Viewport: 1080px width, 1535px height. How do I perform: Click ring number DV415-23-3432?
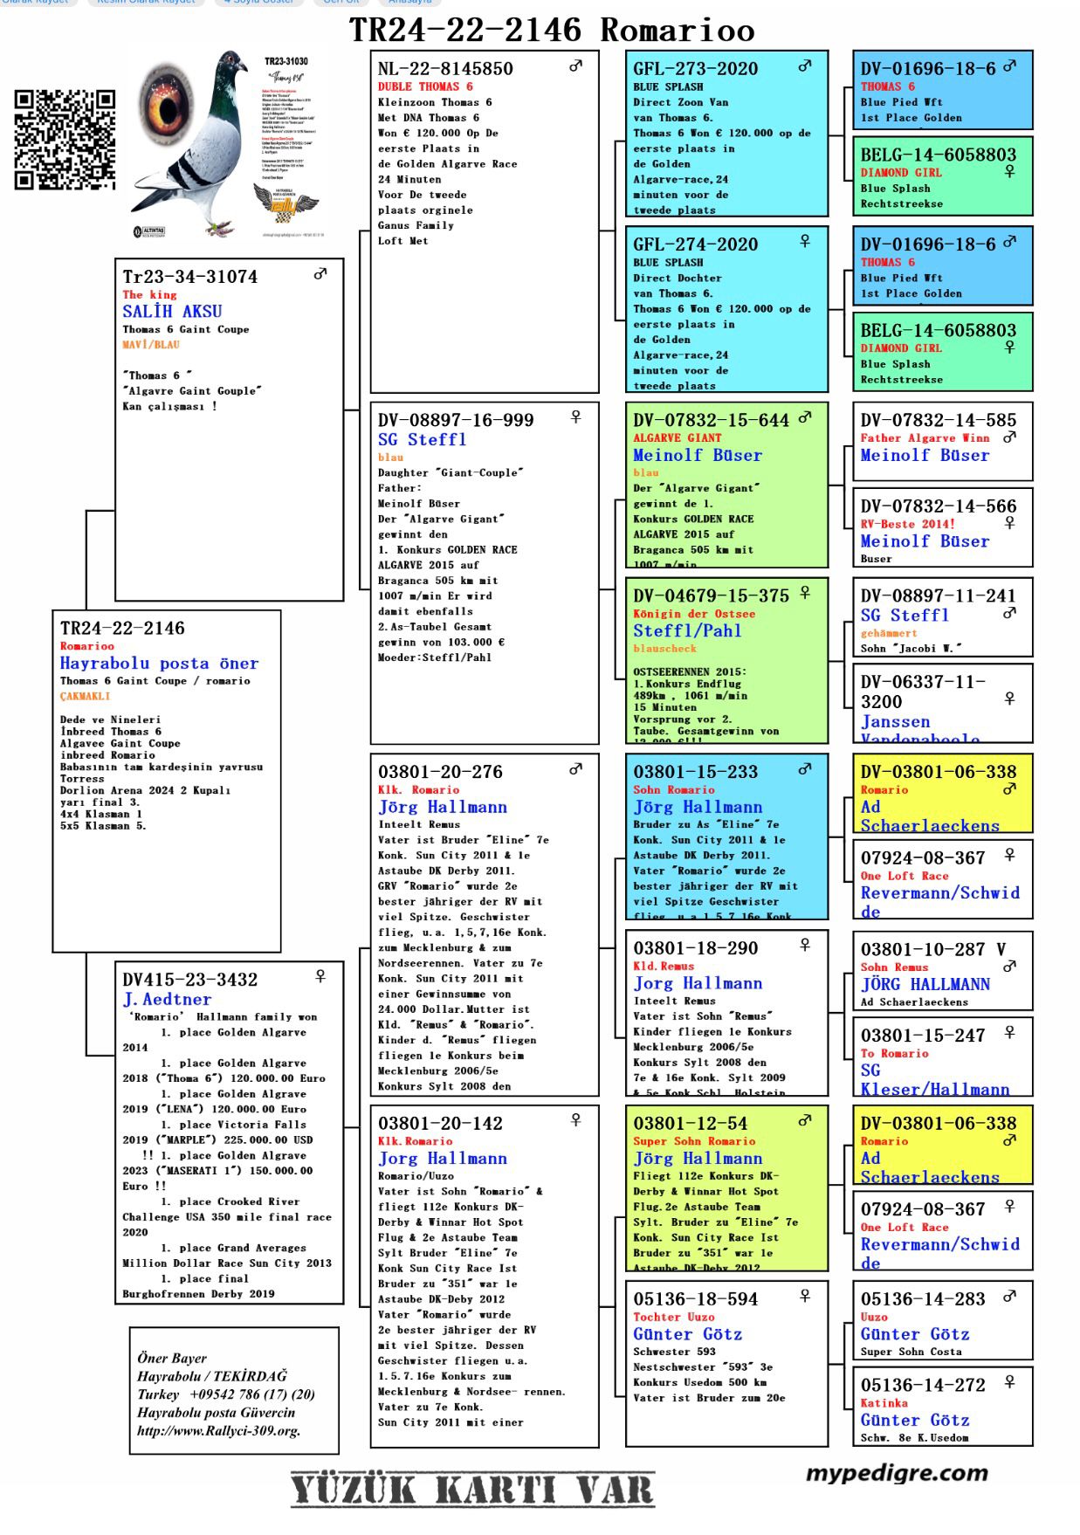point(189,980)
